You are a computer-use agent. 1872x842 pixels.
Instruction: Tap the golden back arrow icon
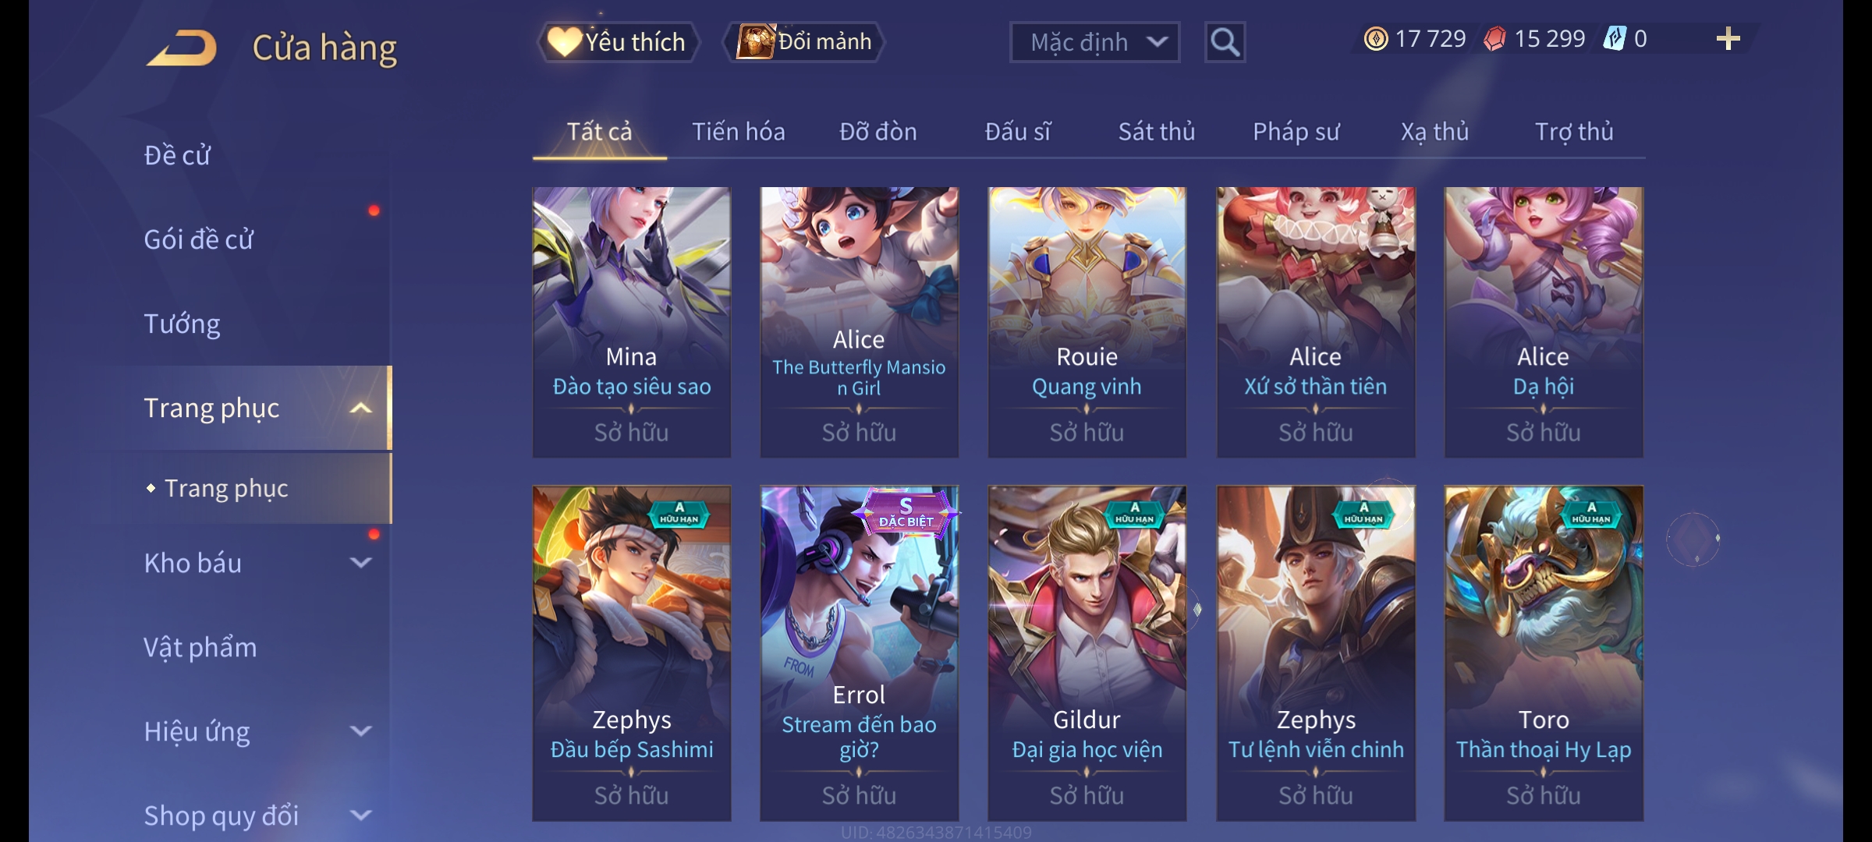182,48
